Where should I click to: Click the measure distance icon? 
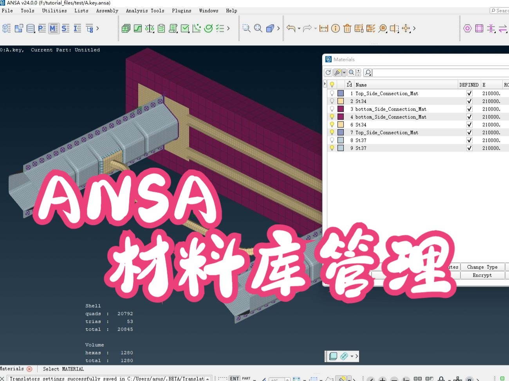tap(324, 28)
